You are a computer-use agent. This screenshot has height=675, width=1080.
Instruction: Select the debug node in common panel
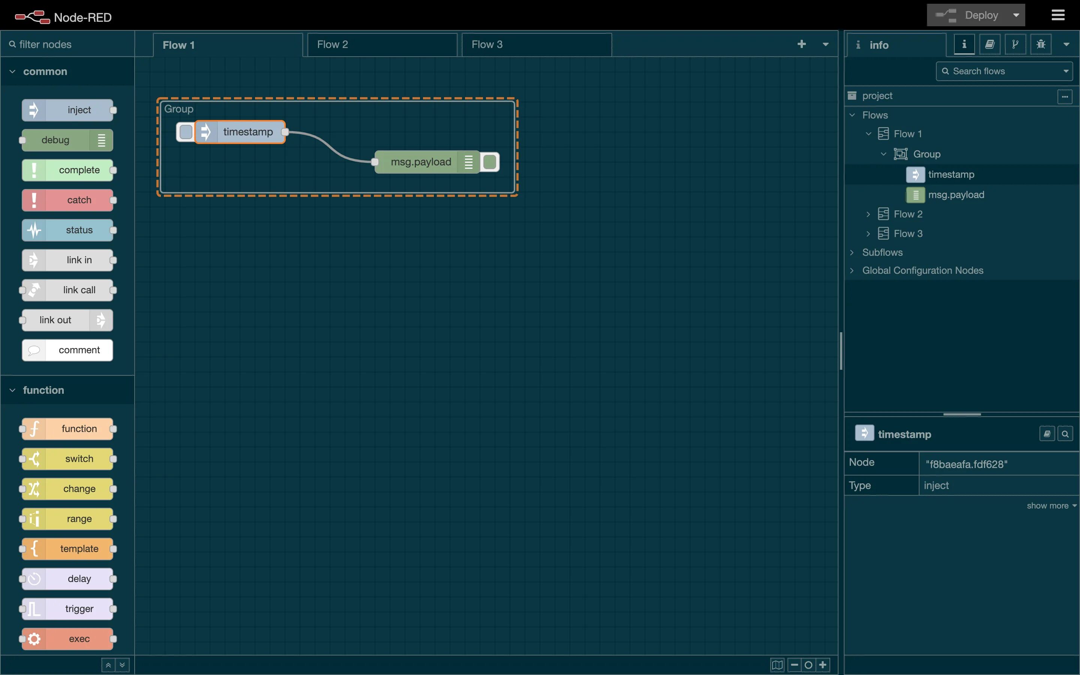[x=66, y=139]
